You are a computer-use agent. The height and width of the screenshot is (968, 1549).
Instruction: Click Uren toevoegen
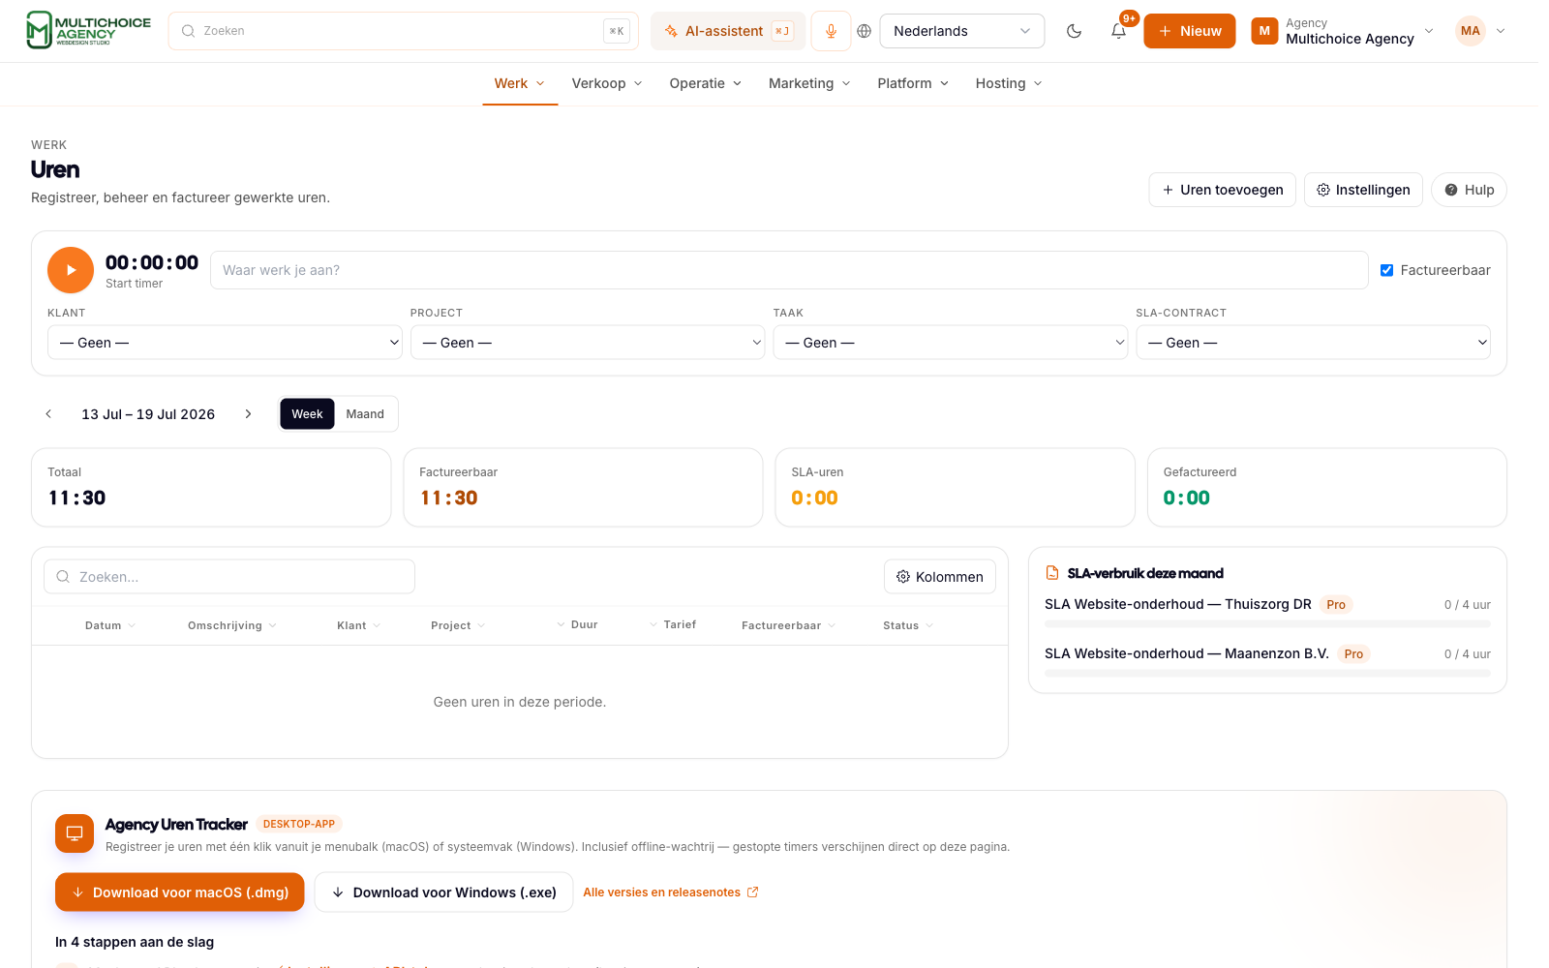[x=1223, y=190]
